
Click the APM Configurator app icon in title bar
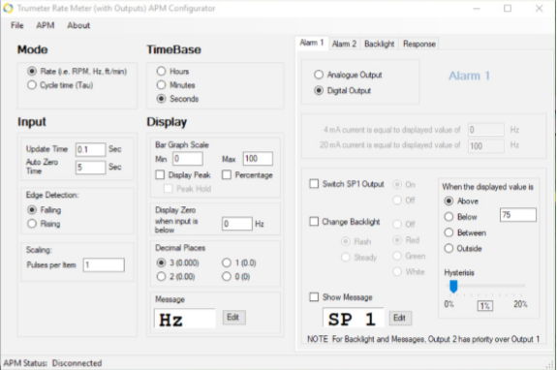[8, 8]
